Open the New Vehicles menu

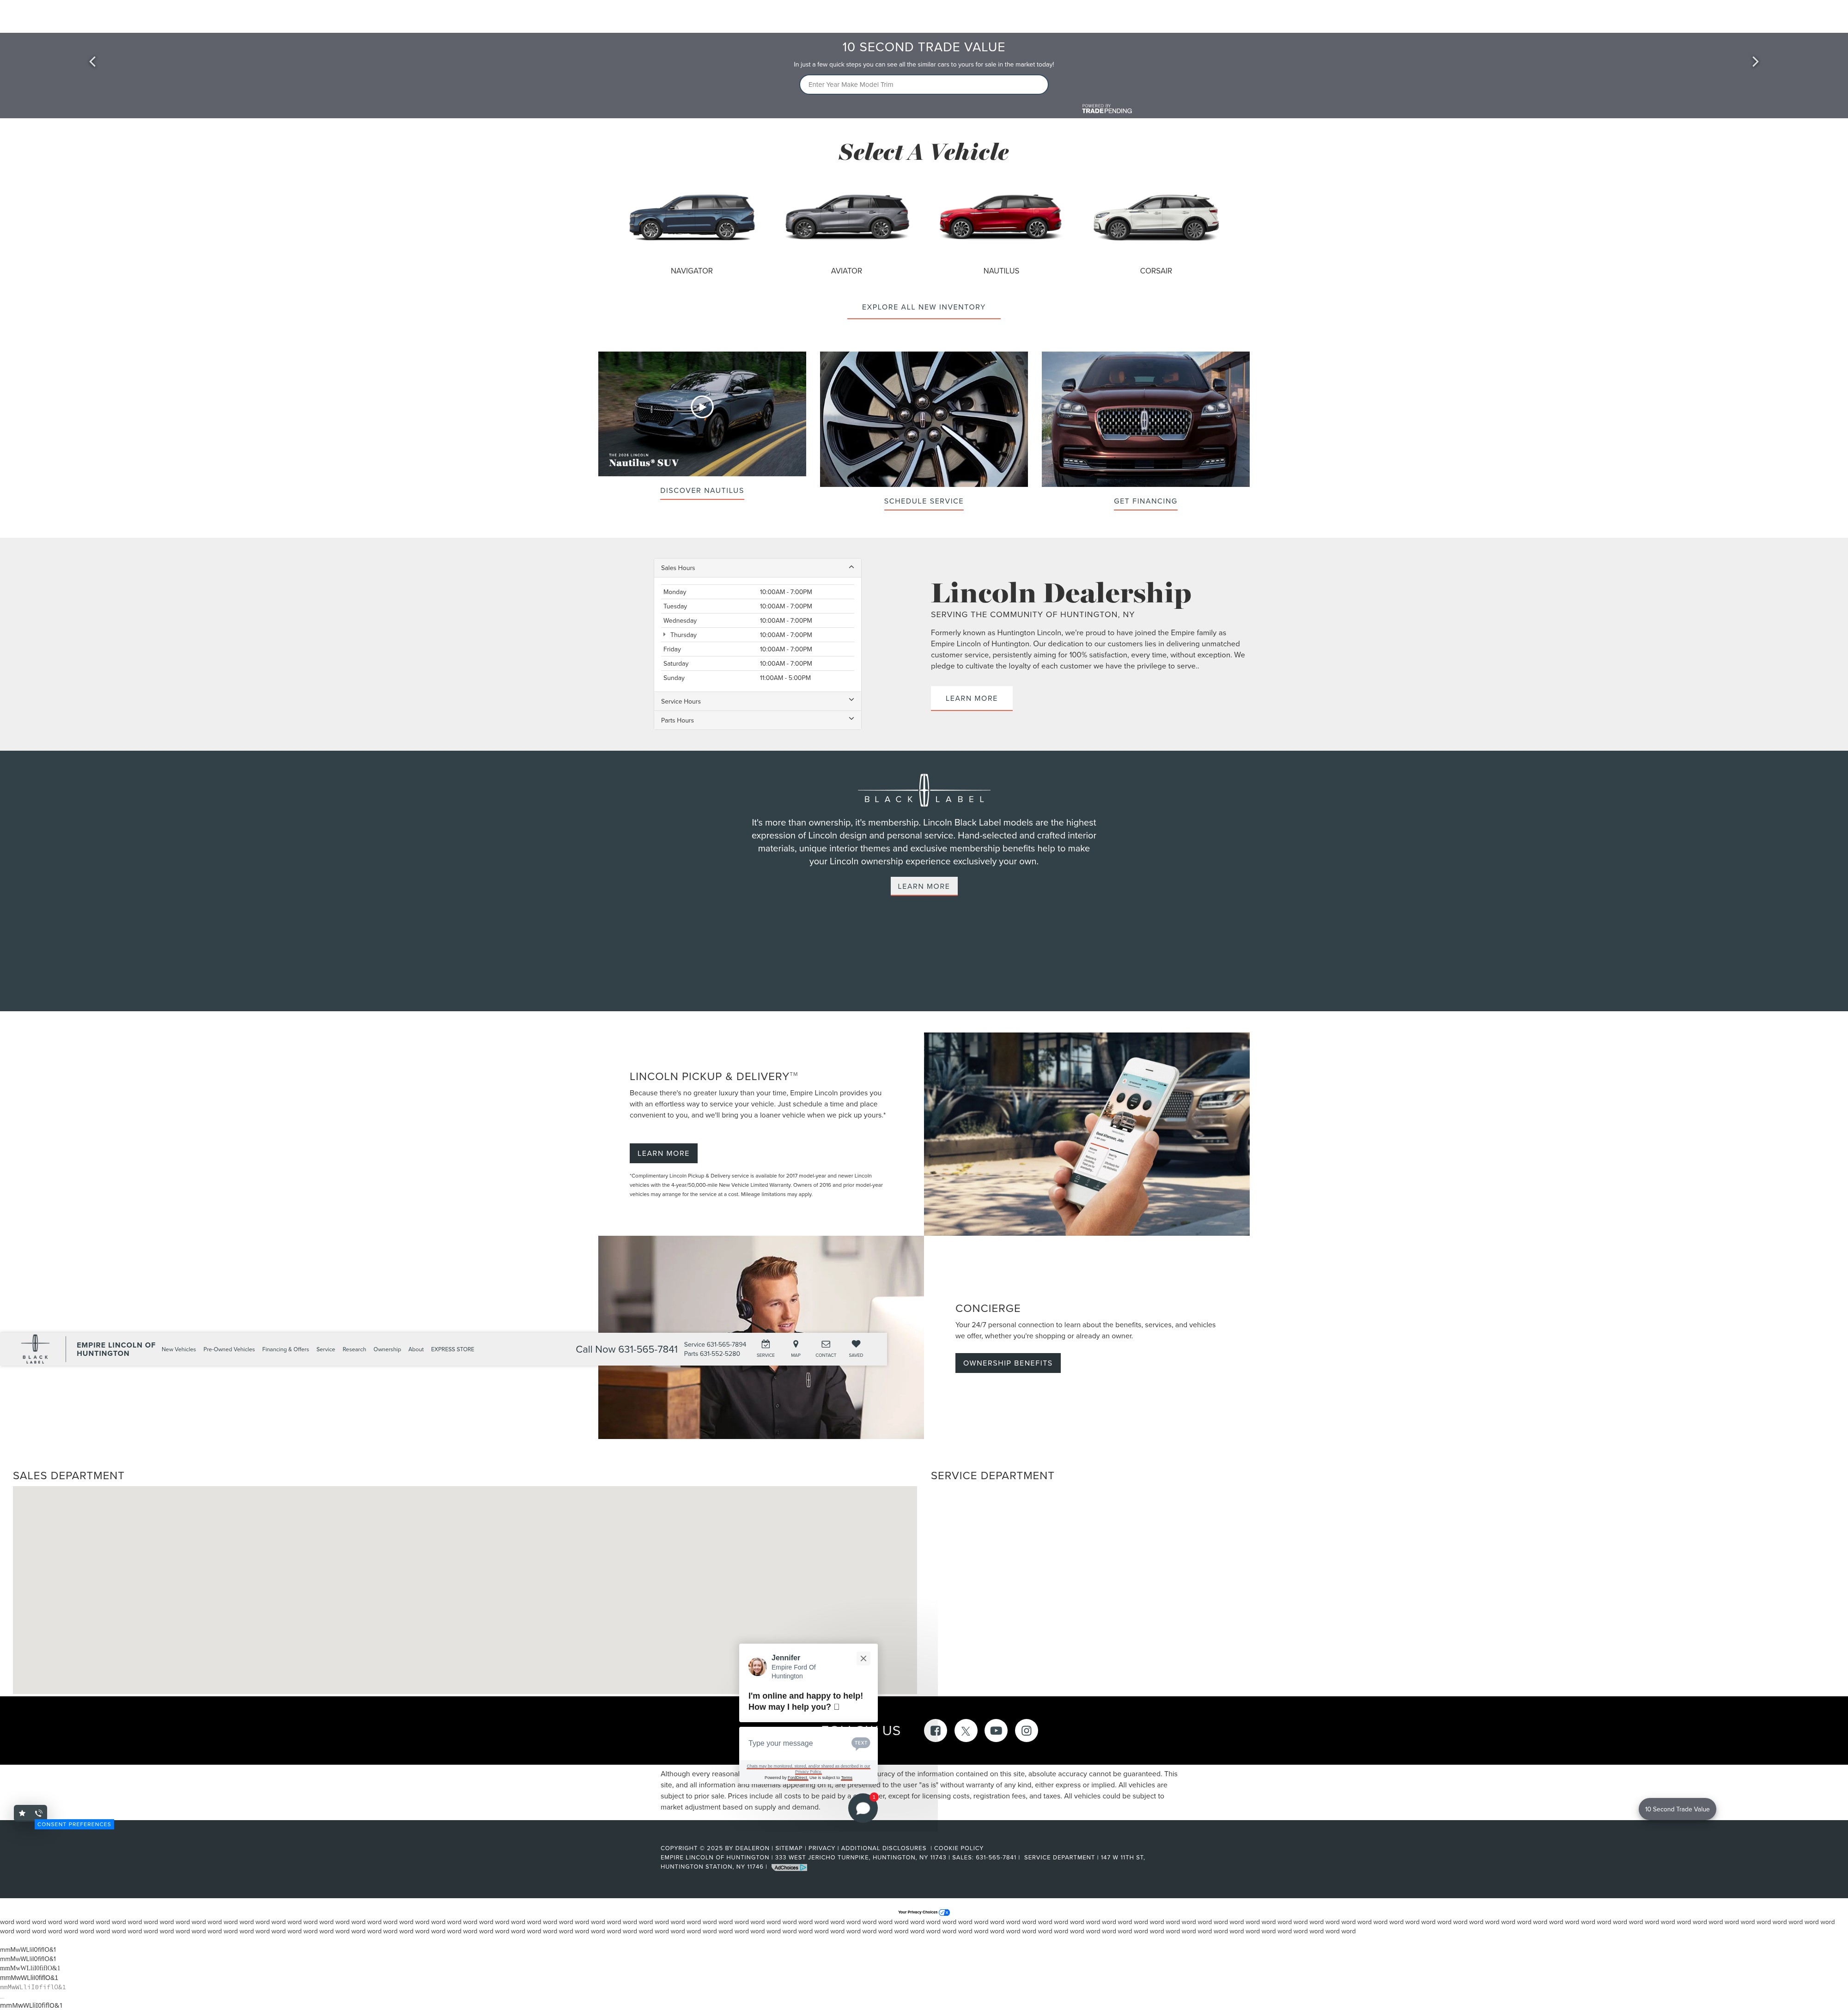179,1350
